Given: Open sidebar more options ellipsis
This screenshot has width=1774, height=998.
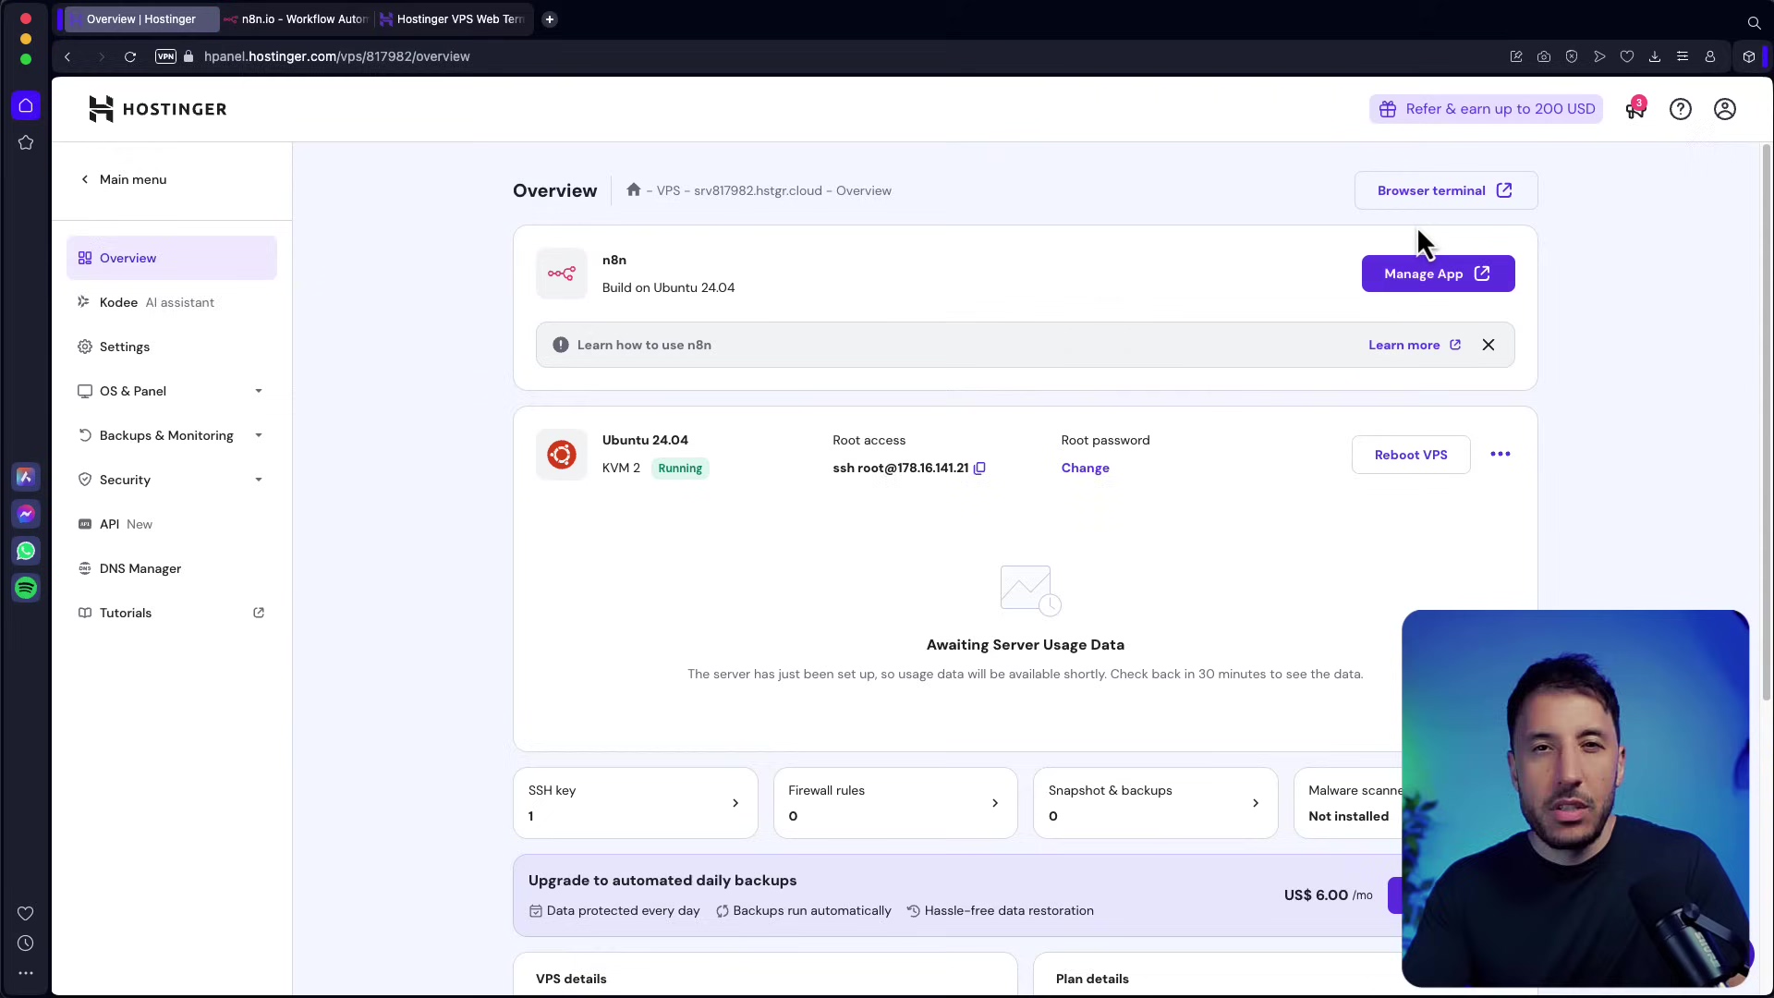Looking at the screenshot, I should (26, 973).
